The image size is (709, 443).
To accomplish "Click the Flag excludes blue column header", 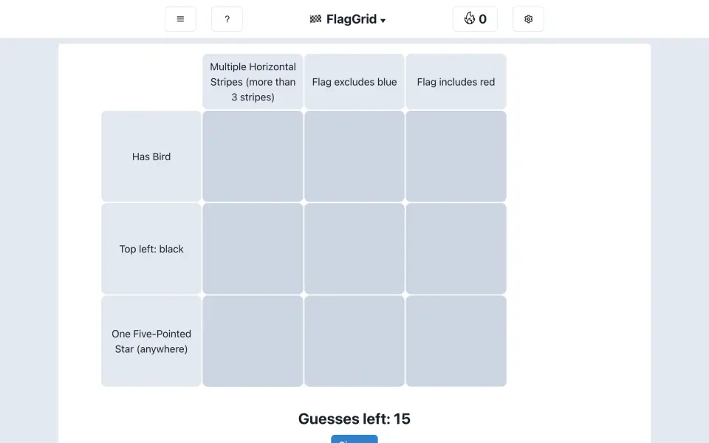I will coord(354,82).
